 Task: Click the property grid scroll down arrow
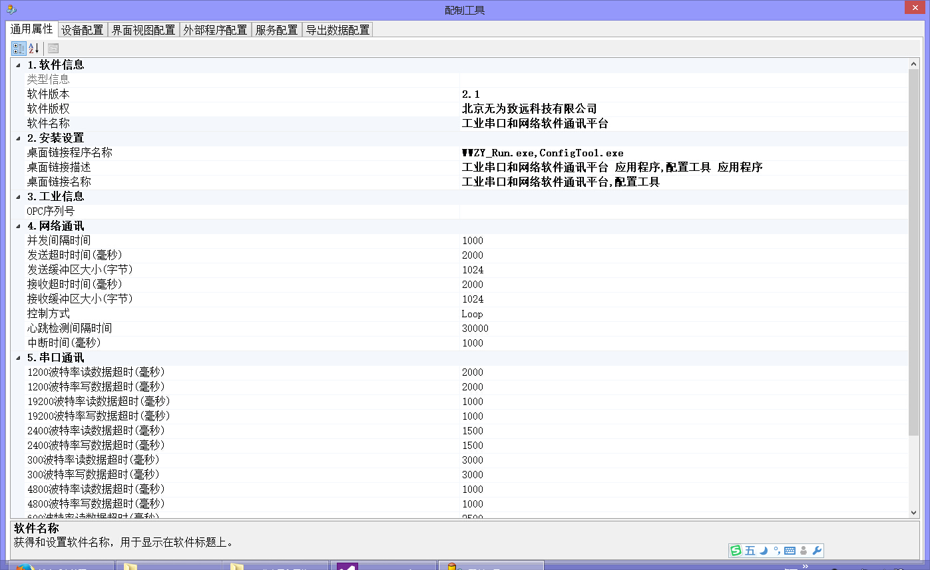click(x=914, y=512)
